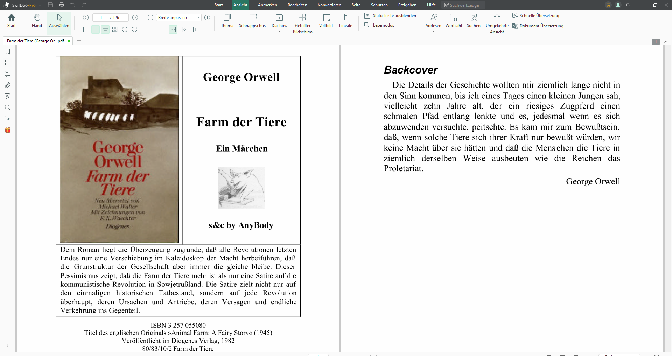This screenshot has height=356, width=672.
Task: Click Schnelle Übersetzung
Action: (x=536, y=16)
